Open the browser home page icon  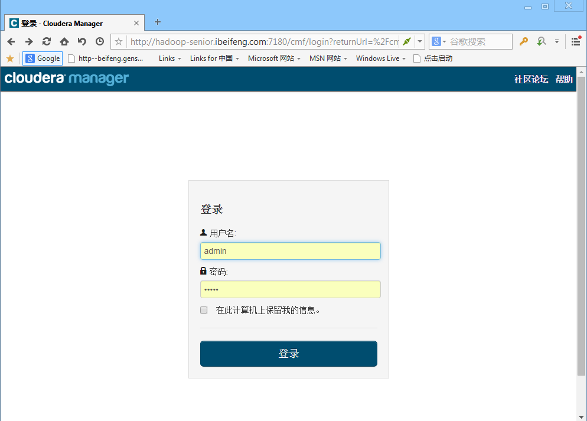pyautogui.click(x=64, y=41)
